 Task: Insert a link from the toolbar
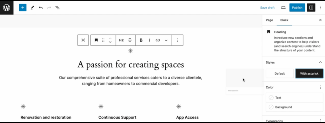(158, 40)
